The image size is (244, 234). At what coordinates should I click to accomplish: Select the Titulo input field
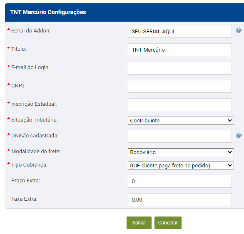click(x=180, y=50)
